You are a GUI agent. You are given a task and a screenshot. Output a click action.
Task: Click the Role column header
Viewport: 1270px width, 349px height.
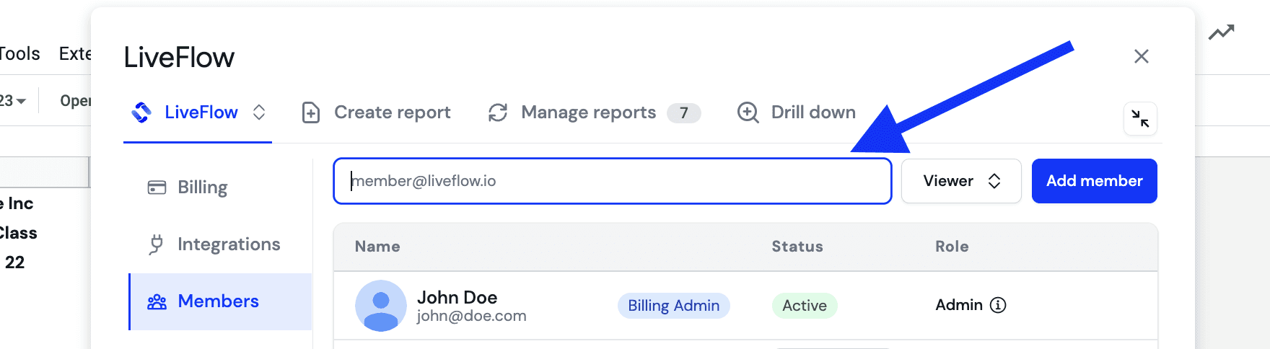952,247
